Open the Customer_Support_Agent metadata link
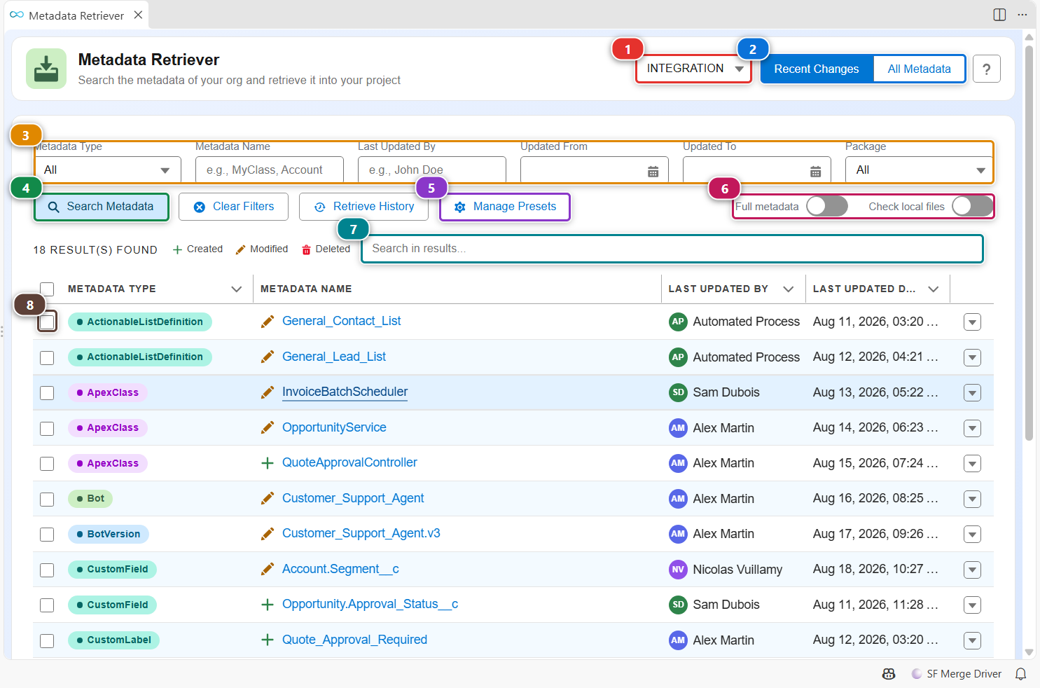This screenshot has width=1040, height=688. pyautogui.click(x=353, y=498)
